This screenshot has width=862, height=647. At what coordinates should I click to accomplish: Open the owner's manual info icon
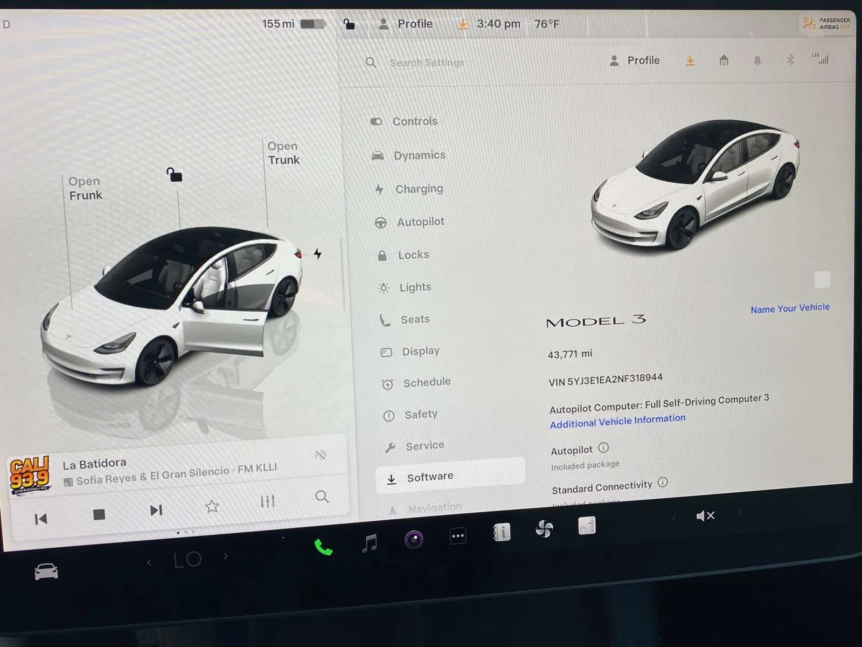point(501,533)
